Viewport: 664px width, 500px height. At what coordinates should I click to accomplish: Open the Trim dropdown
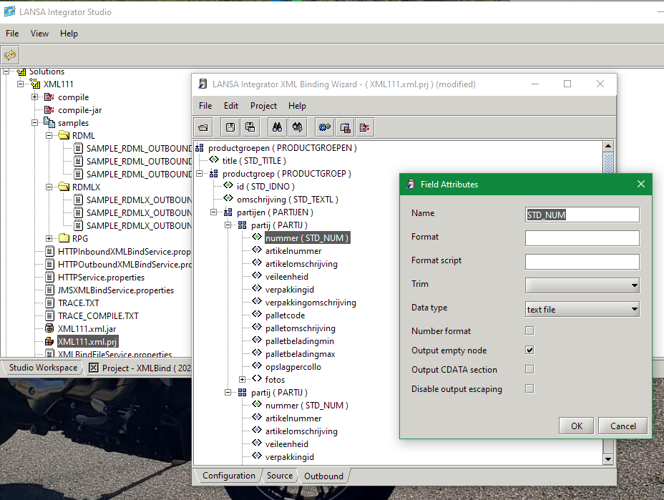point(582,285)
